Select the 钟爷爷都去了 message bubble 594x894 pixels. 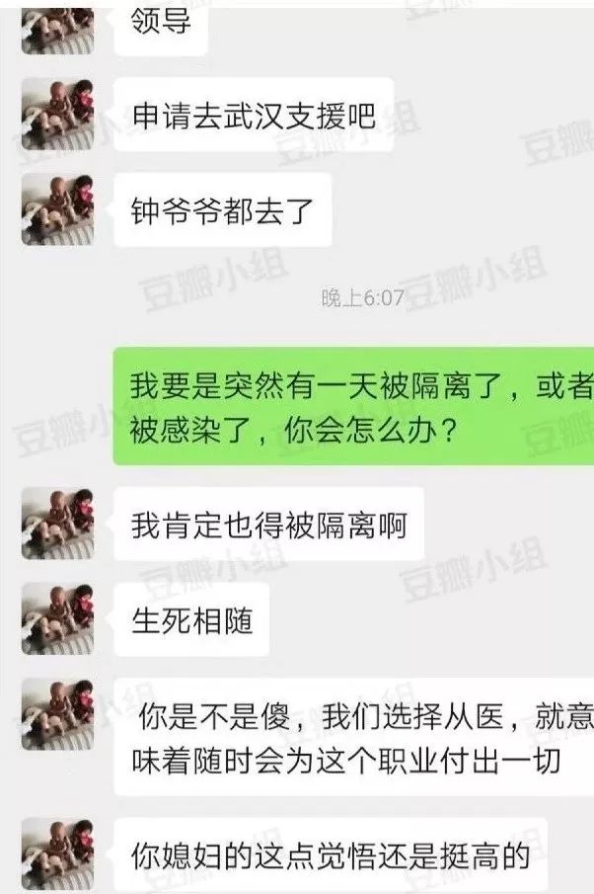click(x=223, y=210)
